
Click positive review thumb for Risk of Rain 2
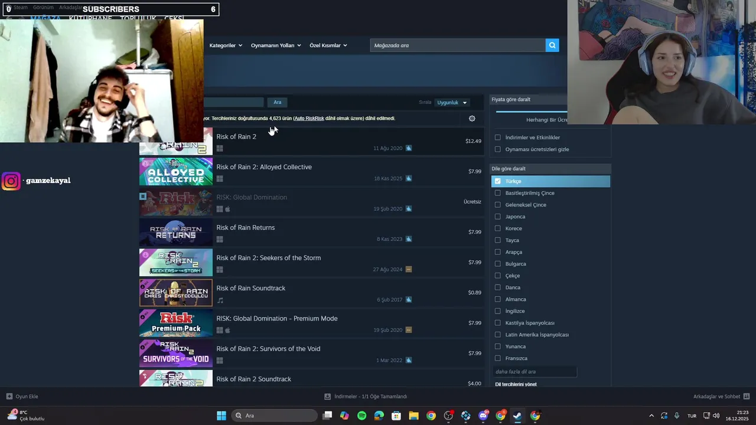tap(409, 148)
